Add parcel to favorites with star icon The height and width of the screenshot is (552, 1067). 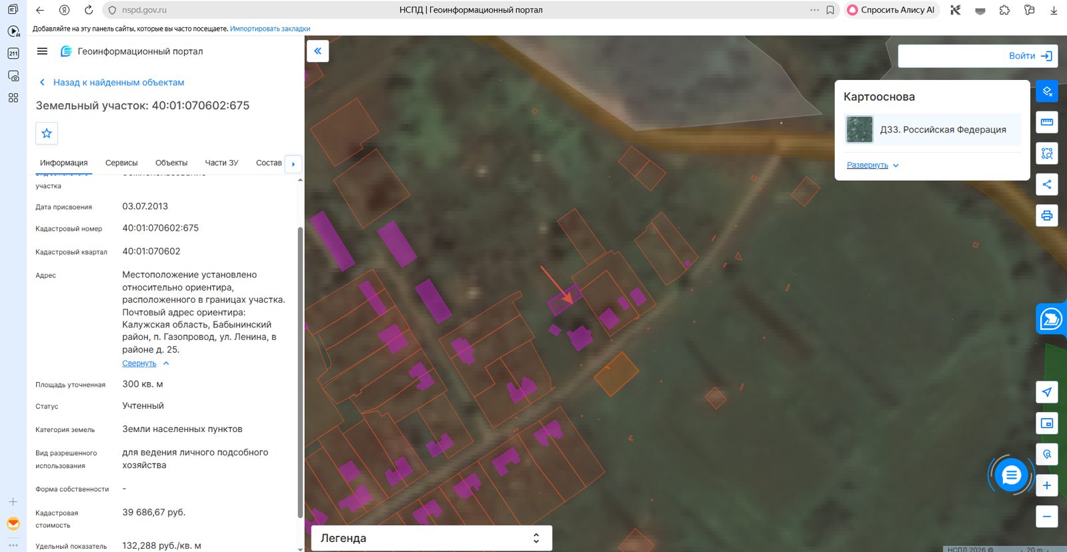point(47,133)
